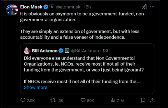Open the Grok xAI icon
This screenshot has height=108, width=168.
pos(144,7)
